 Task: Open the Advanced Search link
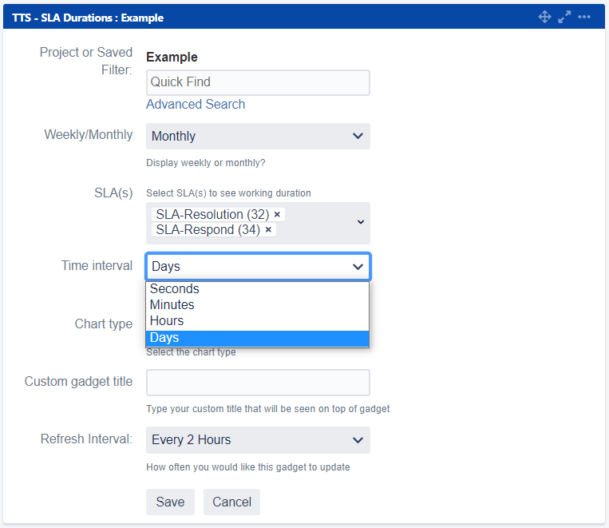(x=196, y=104)
